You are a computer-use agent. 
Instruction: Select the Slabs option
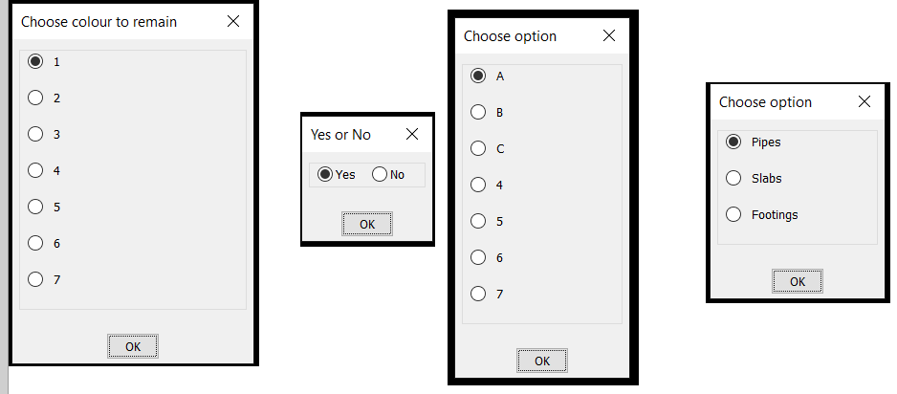(733, 178)
